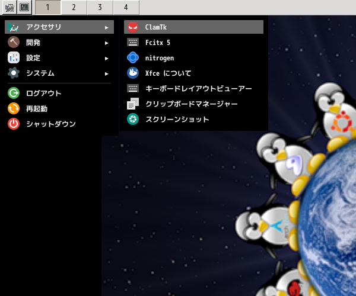Expand the アクセサリ submenu arrow
Image resolution: width=356 pixels, height=296 pixels.
tap(106, 27)
